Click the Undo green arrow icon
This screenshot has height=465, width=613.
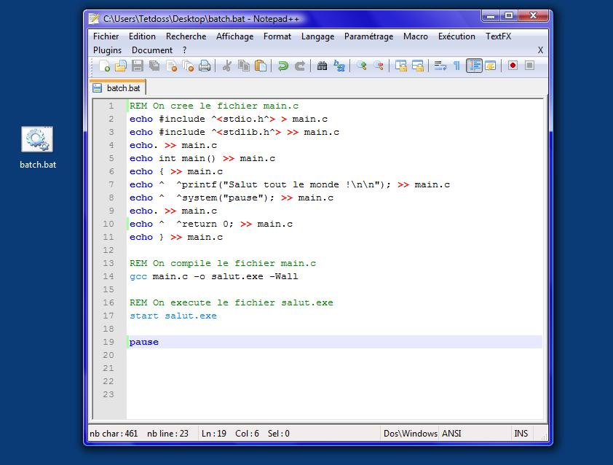(282, 66)
